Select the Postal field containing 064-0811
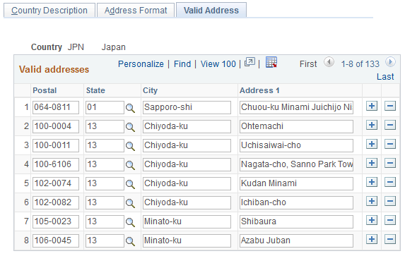Screen dimensions: 405x256 56,107
